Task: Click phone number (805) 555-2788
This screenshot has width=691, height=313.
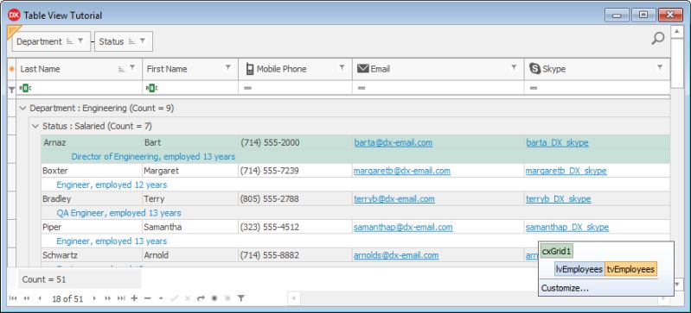Action: coord(270,199)
